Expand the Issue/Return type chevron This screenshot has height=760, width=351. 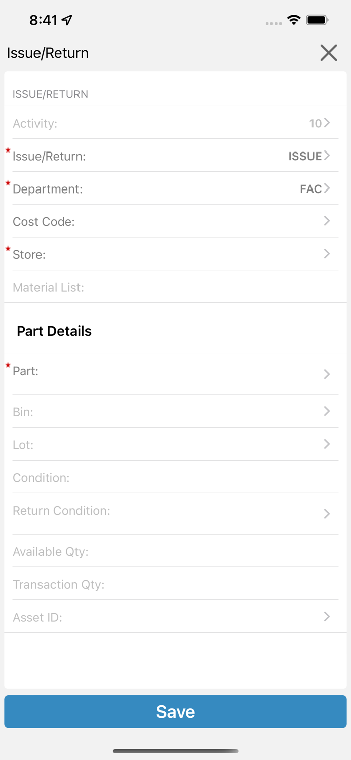327,156
